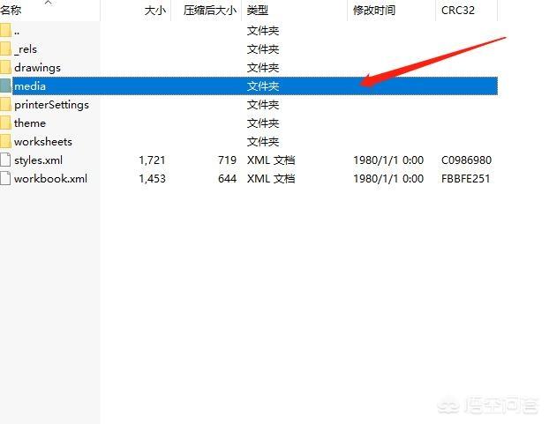Click the drawings folder icon
Screen dimensions: 549x424
coord(5,68)
